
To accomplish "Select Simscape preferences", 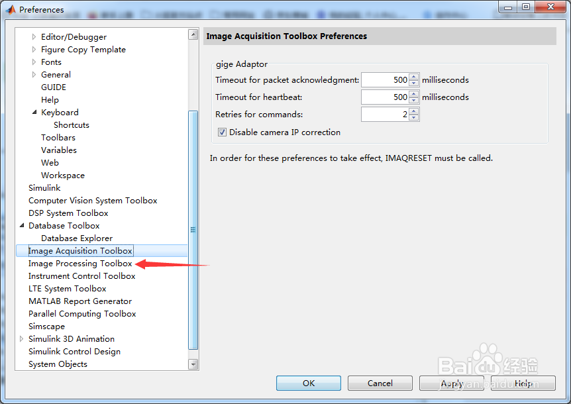I will tap(46, 327).
